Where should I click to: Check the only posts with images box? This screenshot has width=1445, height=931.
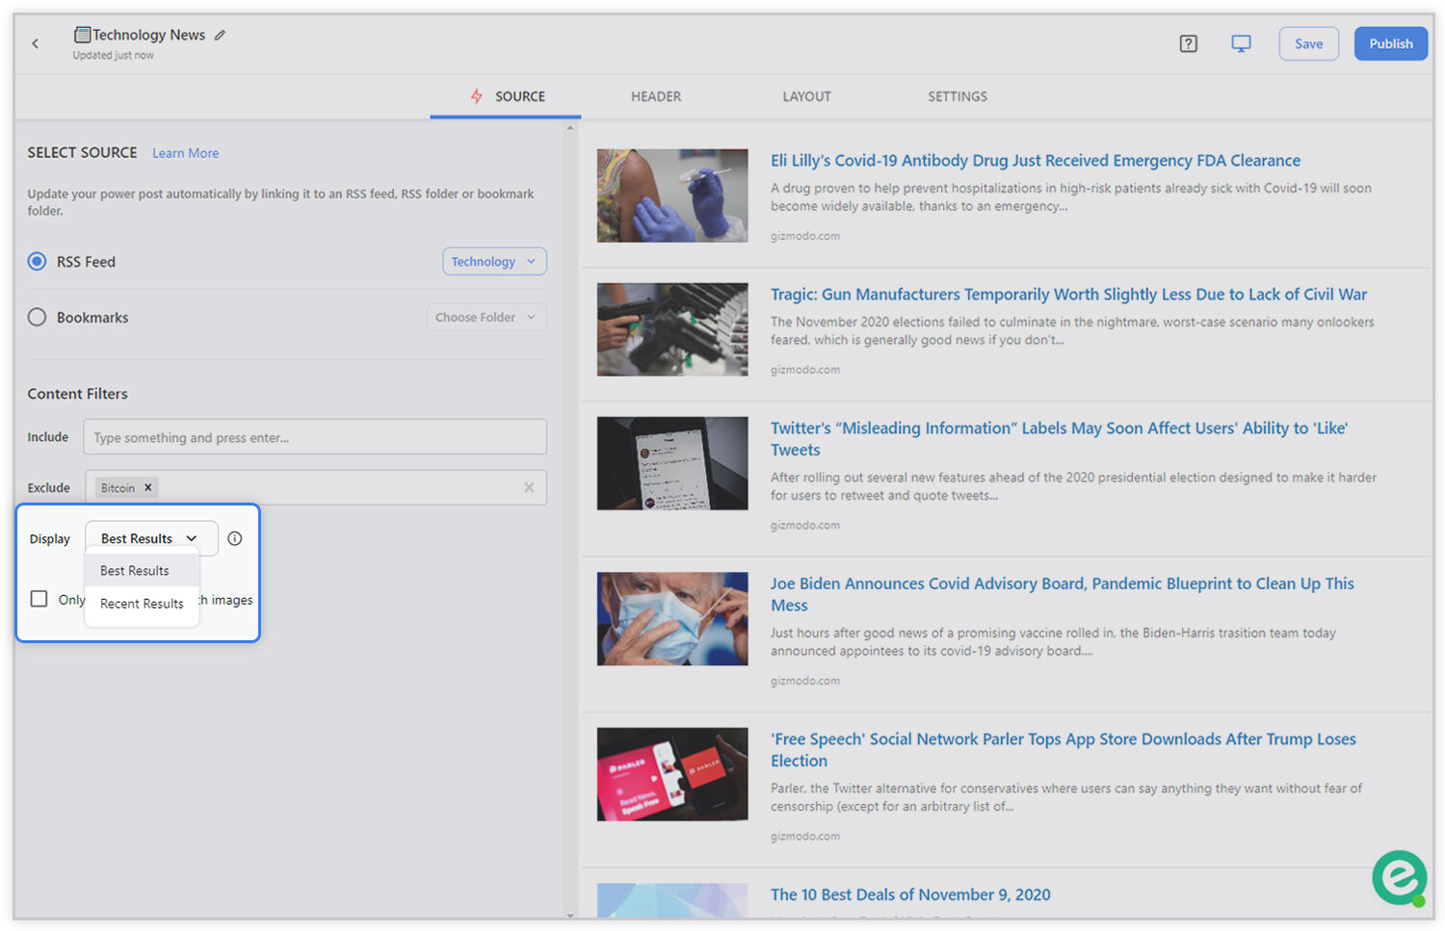pyautogui.click(x=39, y=599)
